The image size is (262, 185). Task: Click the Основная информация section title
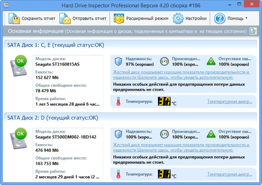pyautogui.click(x=36, y=31)
